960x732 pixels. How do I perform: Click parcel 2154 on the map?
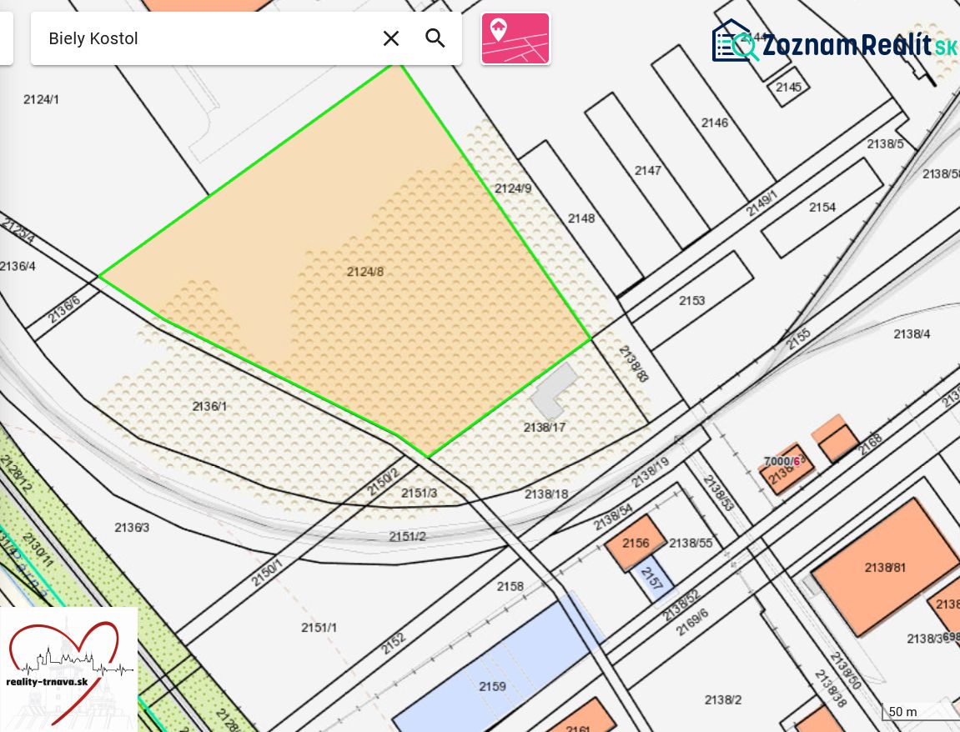(x=822, y=208)
